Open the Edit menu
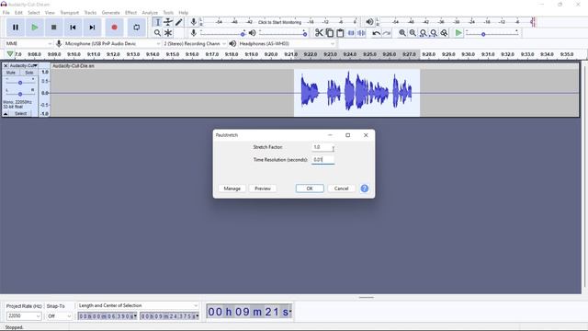 pos(18,12)
